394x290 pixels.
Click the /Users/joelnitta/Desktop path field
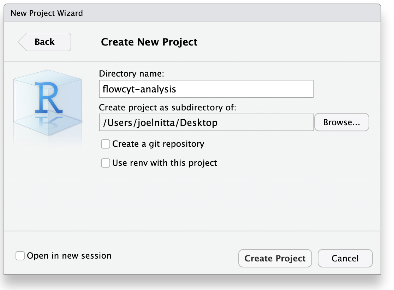[x=206, y=122]
